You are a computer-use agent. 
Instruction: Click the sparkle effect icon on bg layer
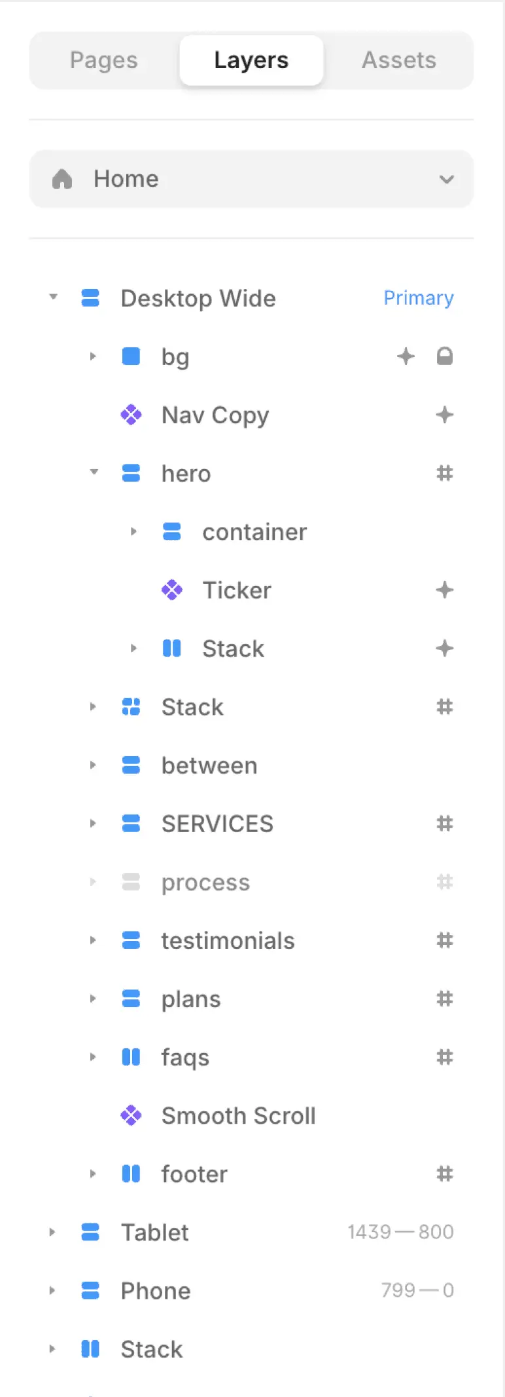pyautogui.click(x=406, y=356)
